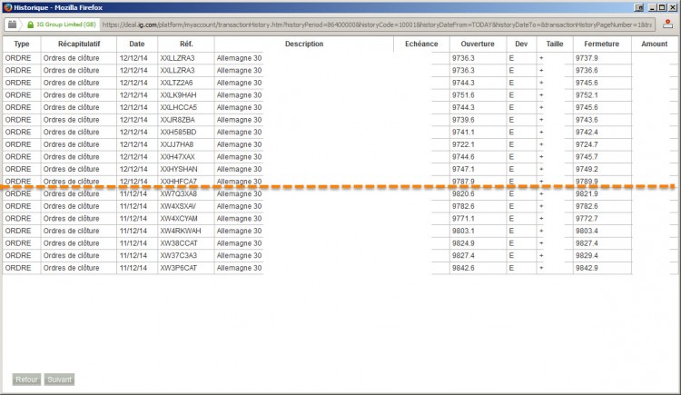
Task: Go to next page with Suivant
Action: click(x=59, y=380)
